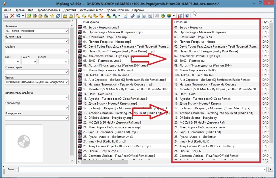The height and width of the screenshot is (178, 276).
Task: Refresh the file list with blue arrows icon
Action: (x=58, y=16)
